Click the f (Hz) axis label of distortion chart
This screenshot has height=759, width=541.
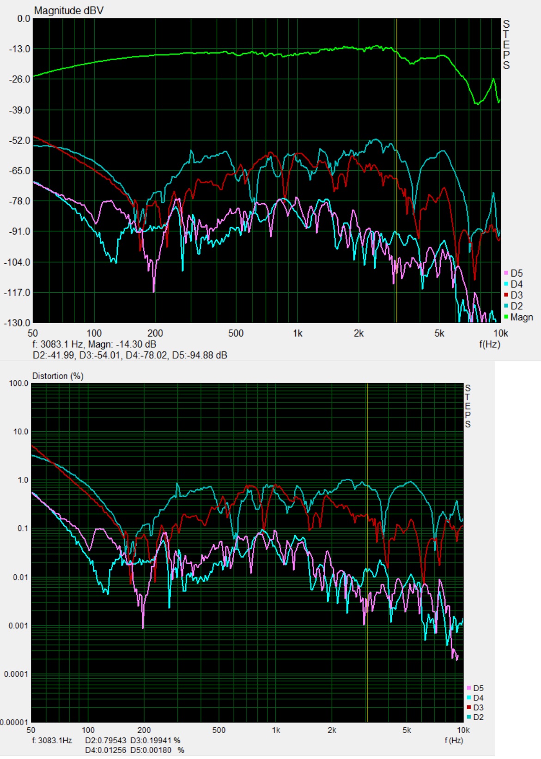click(x=454, y=741)
